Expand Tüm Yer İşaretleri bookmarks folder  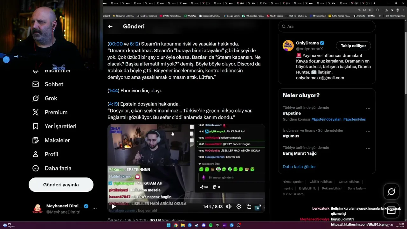396,16
